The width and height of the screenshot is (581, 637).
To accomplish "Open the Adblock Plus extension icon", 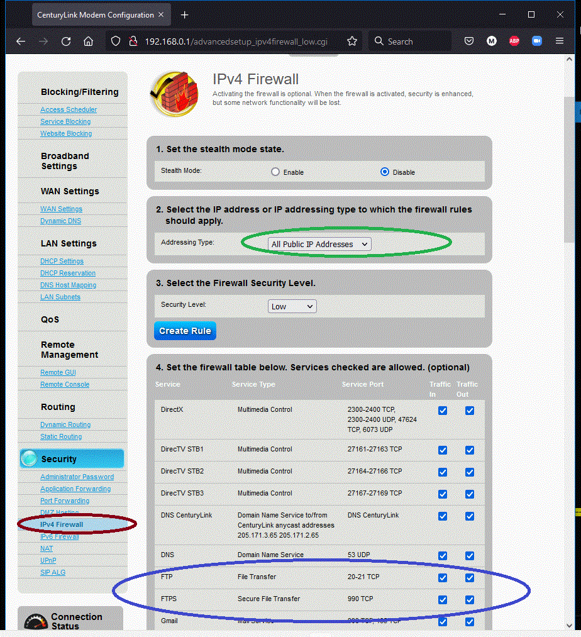I will 514,42.
